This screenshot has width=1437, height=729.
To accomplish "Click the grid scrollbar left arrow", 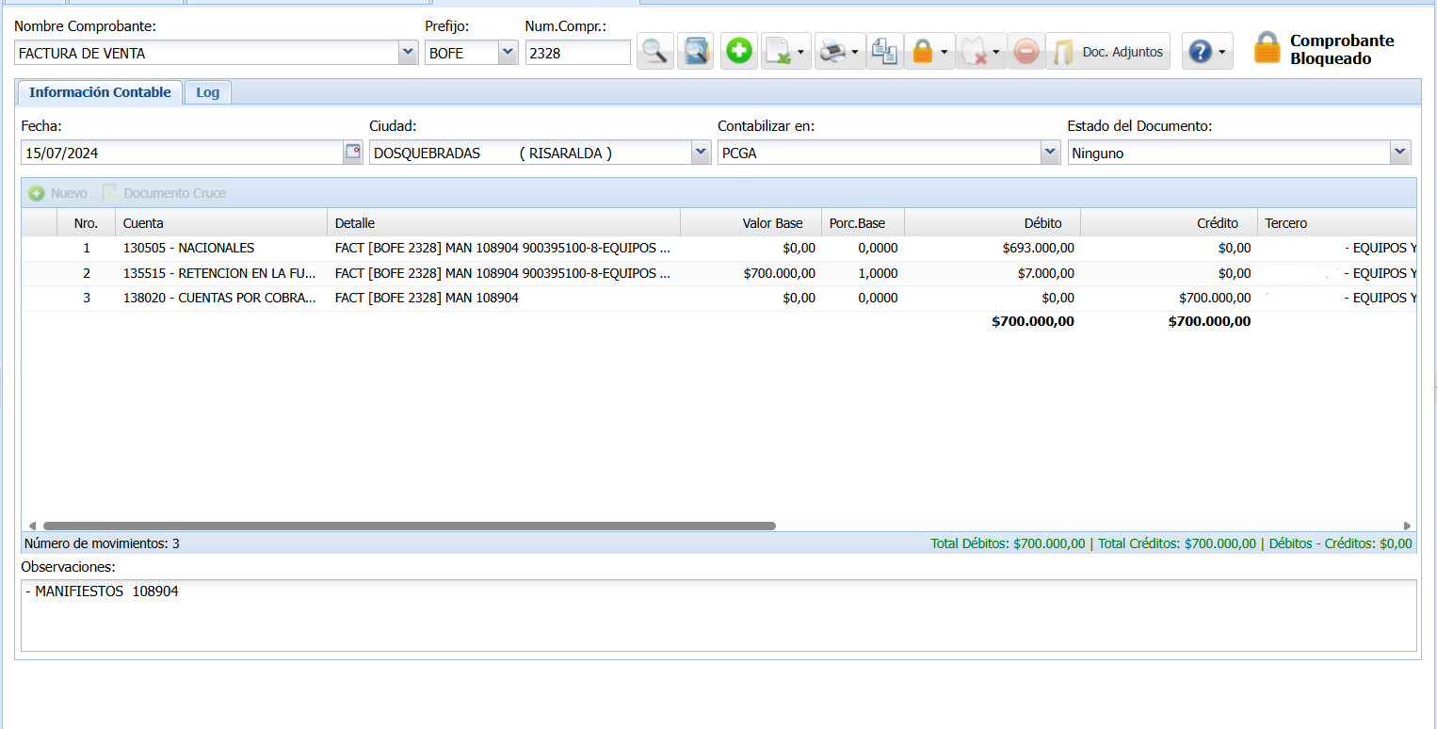I will [32, 526].
